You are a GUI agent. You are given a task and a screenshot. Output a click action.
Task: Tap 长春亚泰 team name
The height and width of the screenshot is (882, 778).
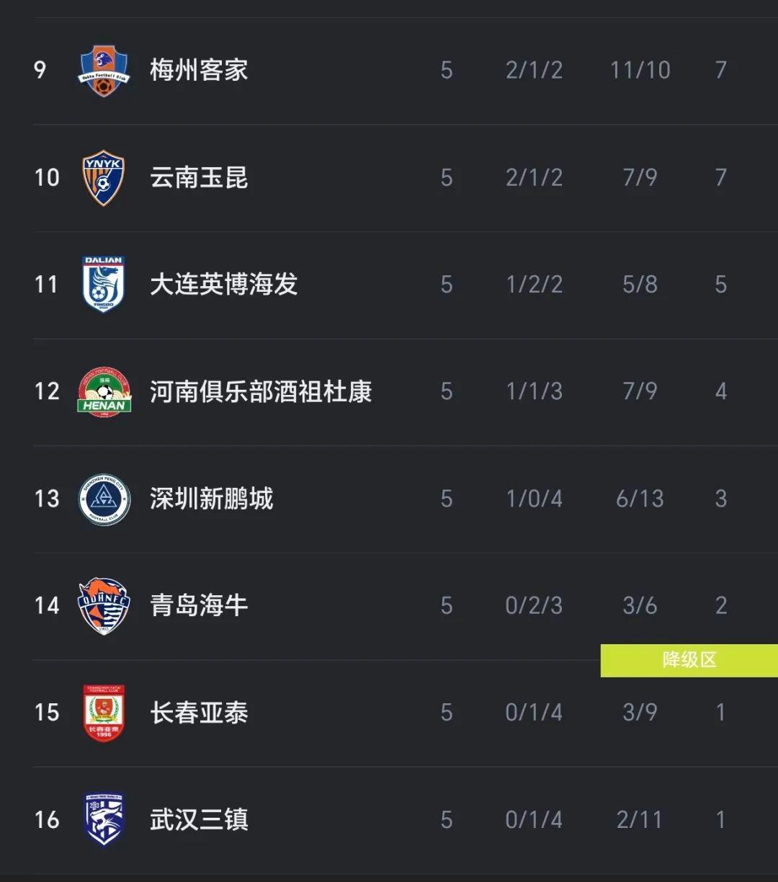point(199,713)
